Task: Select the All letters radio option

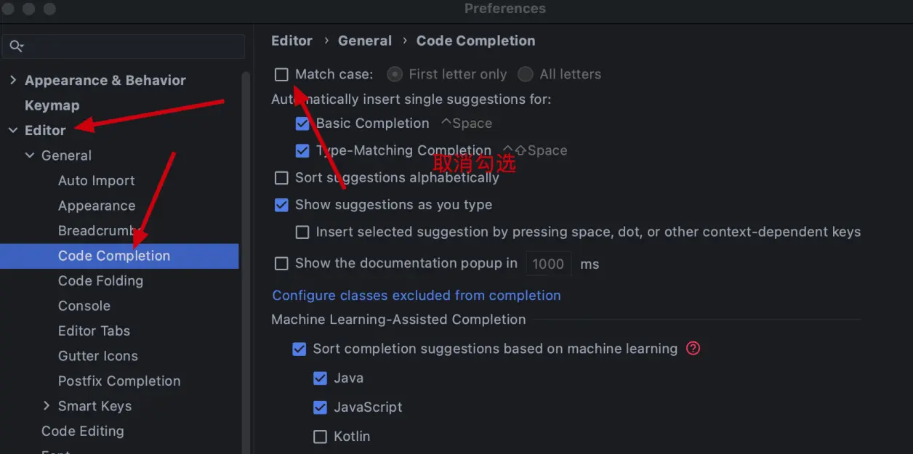Action: click(526, 74)
